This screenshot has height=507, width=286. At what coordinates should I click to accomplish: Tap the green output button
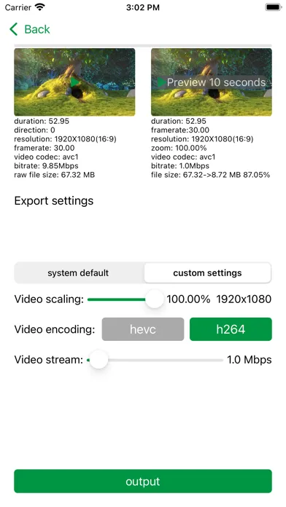[143, 481]
